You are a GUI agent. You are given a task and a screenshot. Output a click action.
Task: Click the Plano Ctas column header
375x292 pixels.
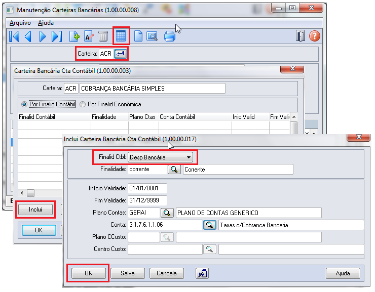coord(143,117)
